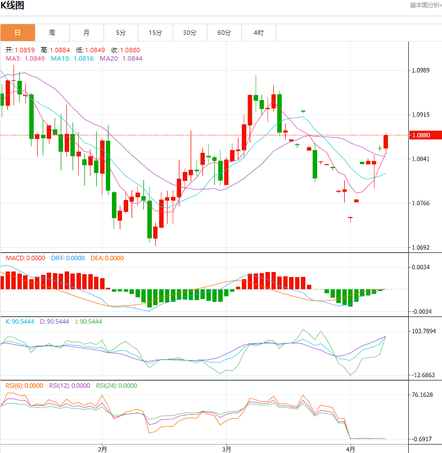
Task: Click the 3月 date axis marker
Action: coord(227,449)
